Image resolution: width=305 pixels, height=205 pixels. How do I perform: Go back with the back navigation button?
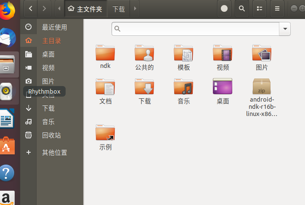tap(31, 8)
